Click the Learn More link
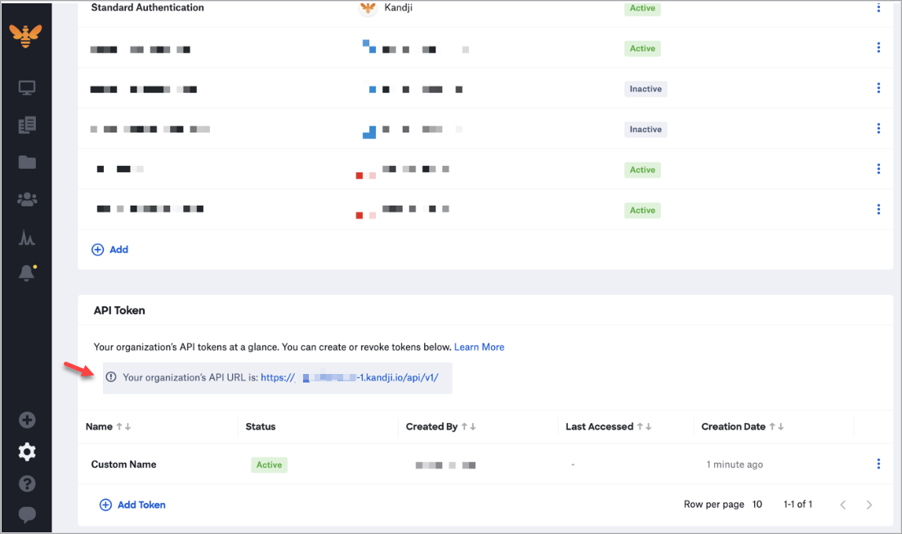This screenshot has width=902, height=534. 479,347
